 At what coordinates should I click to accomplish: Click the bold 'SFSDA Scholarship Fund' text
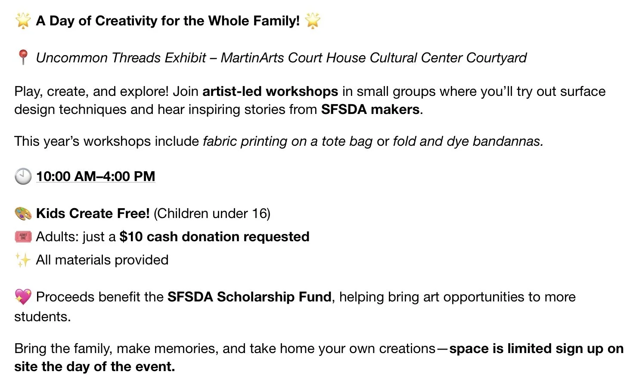tap(249, 297)
